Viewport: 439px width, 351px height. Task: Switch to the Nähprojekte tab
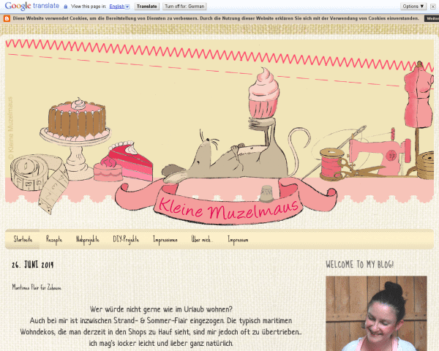pos(87,239)
